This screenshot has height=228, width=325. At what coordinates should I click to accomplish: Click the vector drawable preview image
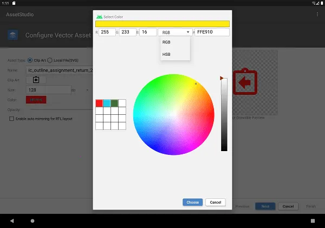point(255,82)
